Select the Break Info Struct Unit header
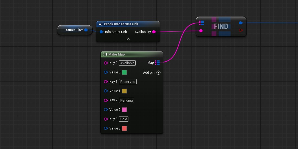The height and width of the screenshot is (149, 298). (x=121, y=24)
